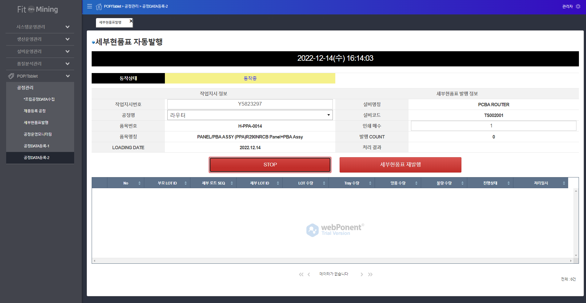Click the 작업지시번호 input field

[x=250, y=104]
